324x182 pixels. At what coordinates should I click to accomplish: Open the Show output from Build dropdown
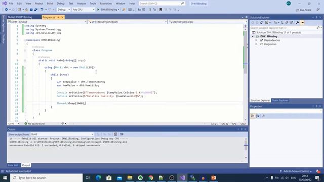[x=62, y=134]
